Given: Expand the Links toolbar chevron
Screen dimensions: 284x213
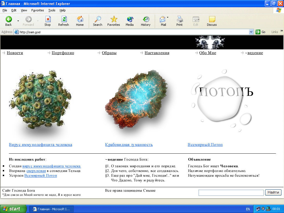Looking at the screenshot, I should coord(282,31).
